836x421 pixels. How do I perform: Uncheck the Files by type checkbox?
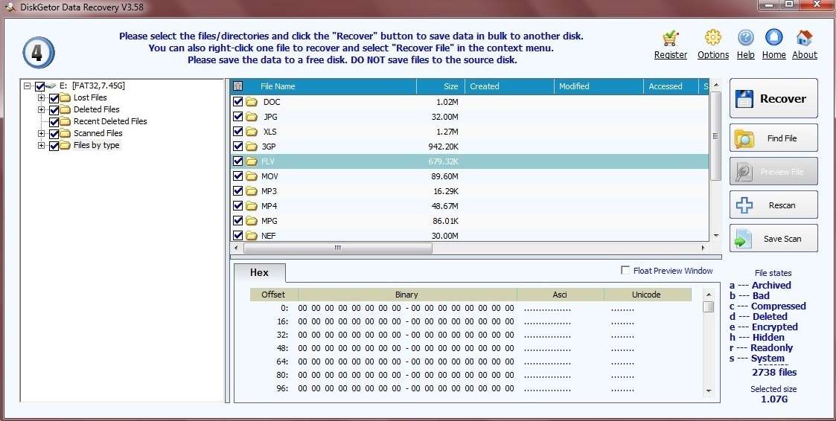[54, 146]
